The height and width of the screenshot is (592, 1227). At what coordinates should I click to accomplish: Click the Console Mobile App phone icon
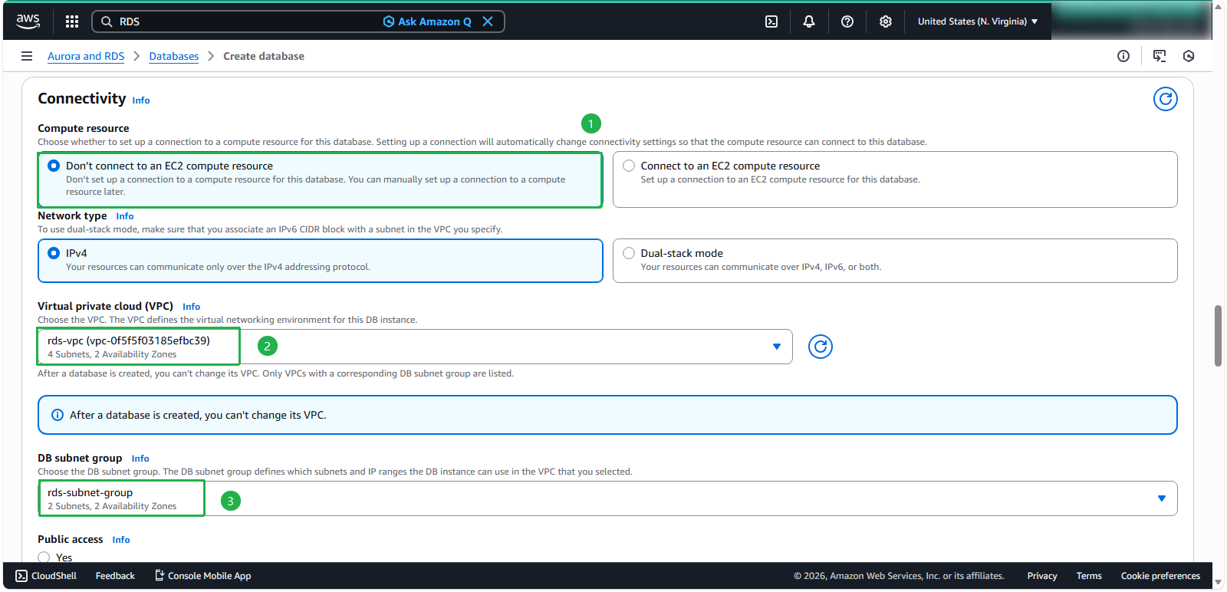160,575
